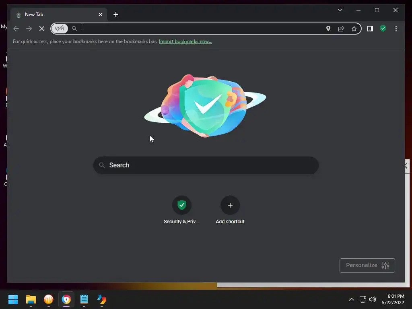
Task: Open the colorful arrow app in taskbar
Action: pos(102,299)
